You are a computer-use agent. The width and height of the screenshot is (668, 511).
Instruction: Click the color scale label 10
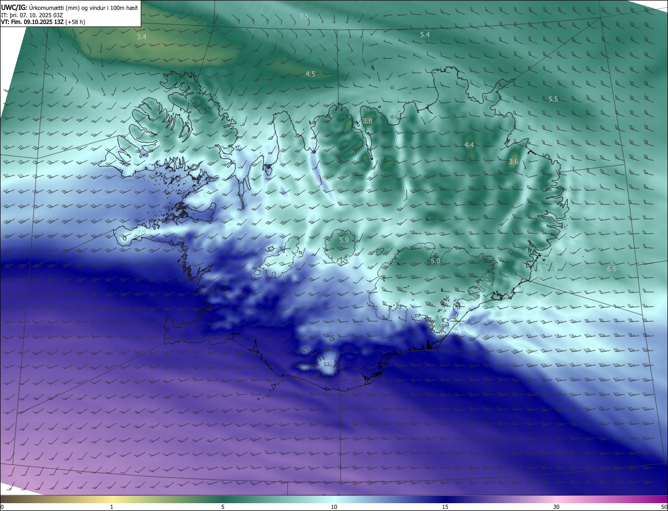[x=334, y=507]
